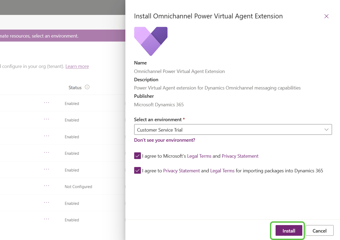Open ellipsis menu on the first listed row

click(47, 103)
